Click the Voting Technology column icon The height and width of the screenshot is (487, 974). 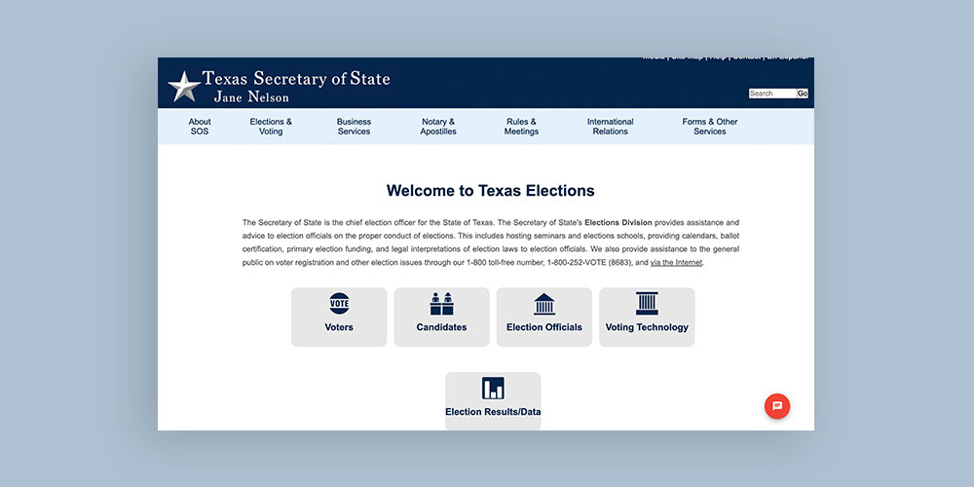[647, 304]
